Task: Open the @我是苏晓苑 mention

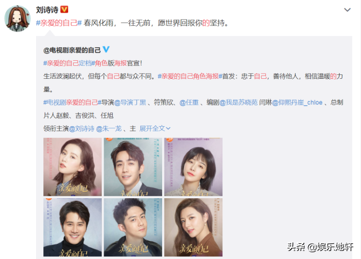Action: [238, 102]
